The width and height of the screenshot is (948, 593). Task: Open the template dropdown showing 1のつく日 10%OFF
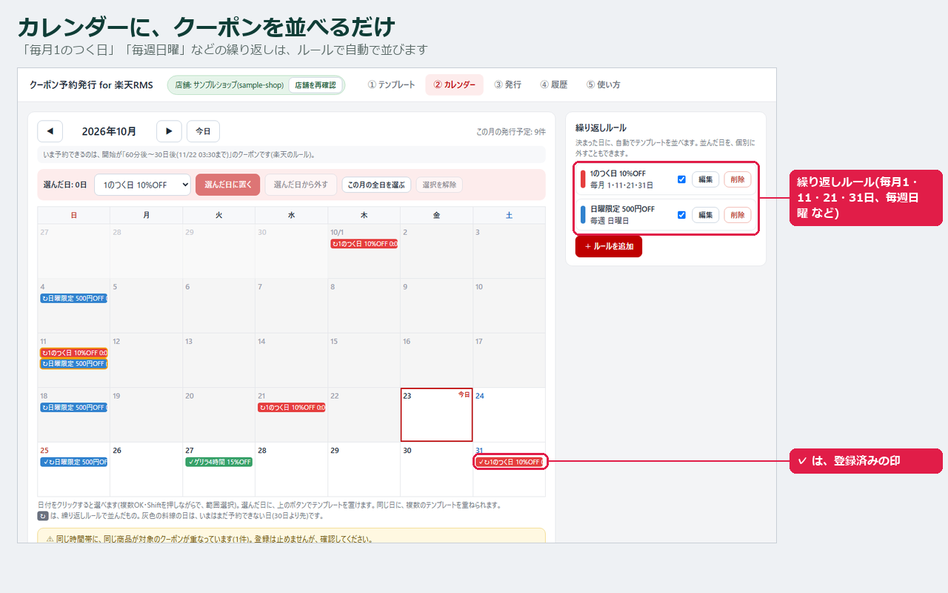click(x=142, y=185)
